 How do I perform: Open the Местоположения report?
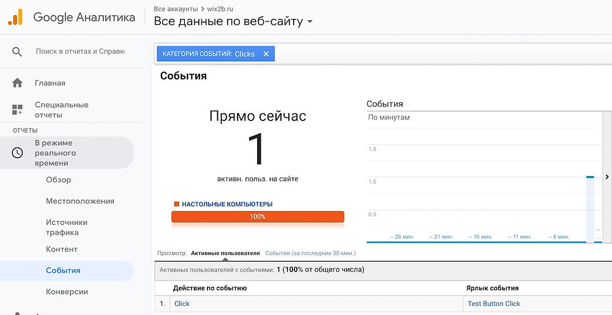point(80,201)
